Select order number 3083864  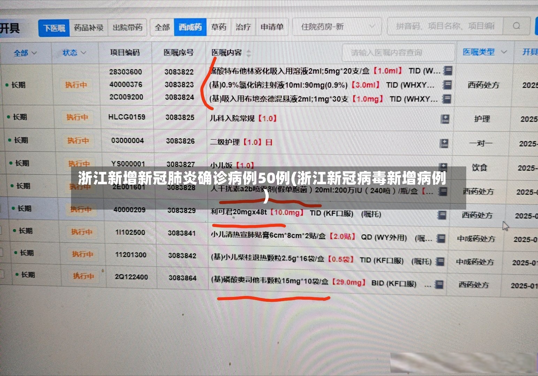(183, 278)
